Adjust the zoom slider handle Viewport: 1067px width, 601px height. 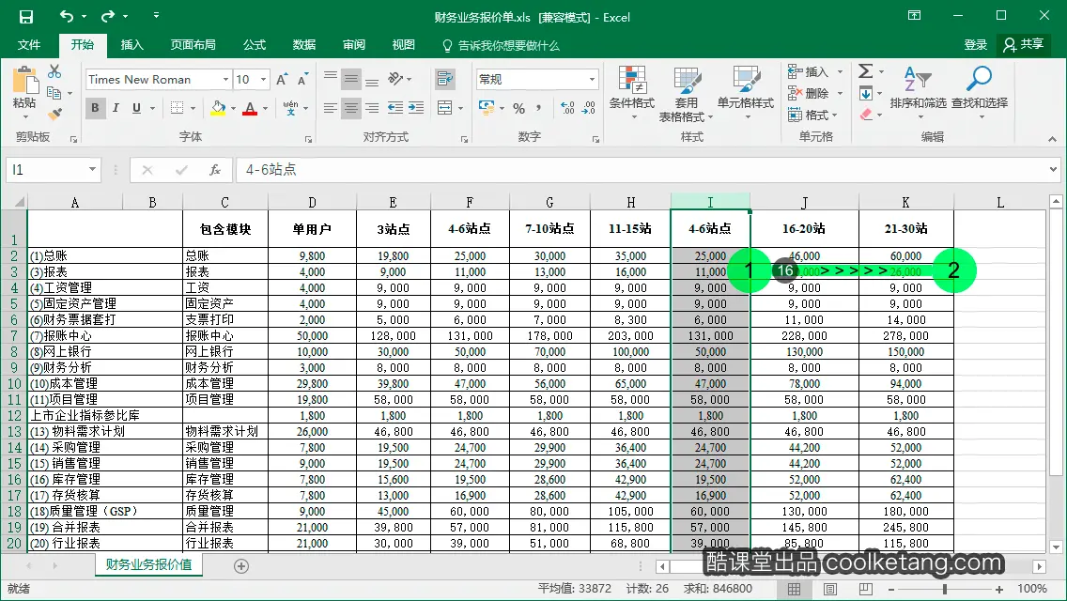pyautogui.click(x=945, y=589)
